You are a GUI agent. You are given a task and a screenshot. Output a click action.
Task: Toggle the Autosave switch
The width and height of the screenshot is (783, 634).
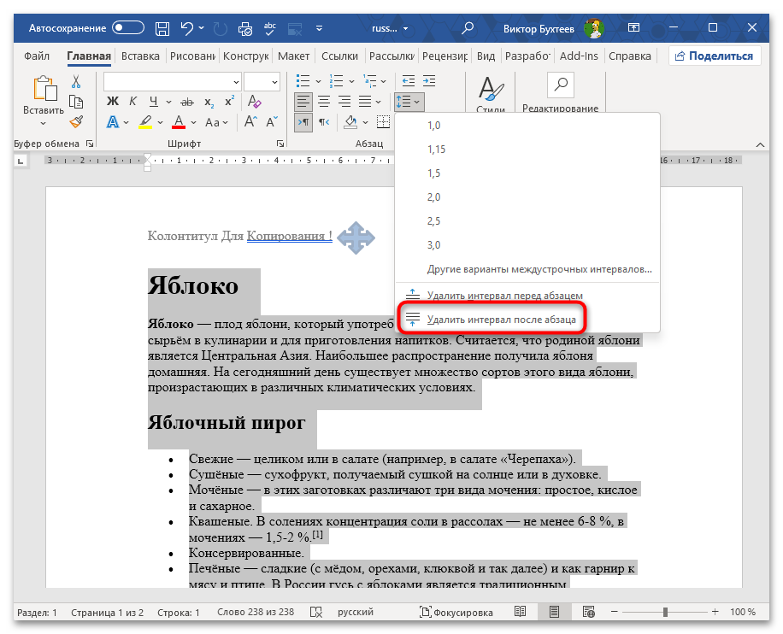(x=128, y=28)
